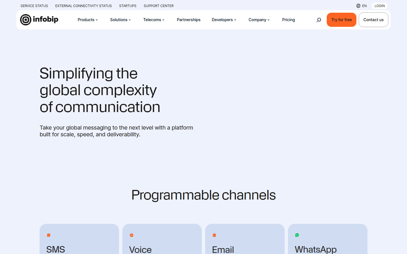This screenshot has width=407, height=254.
Task: Click the globe language icon
Action: (x=358, y=6)
